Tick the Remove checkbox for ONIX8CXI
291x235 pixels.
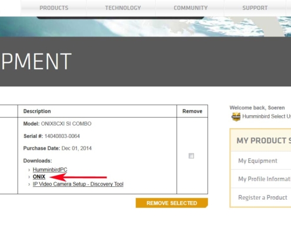tap(191, 156)
